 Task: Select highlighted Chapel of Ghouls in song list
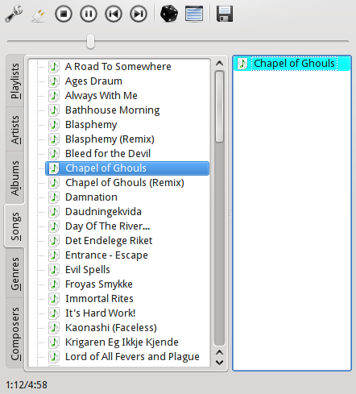click(x=127, y=168)
